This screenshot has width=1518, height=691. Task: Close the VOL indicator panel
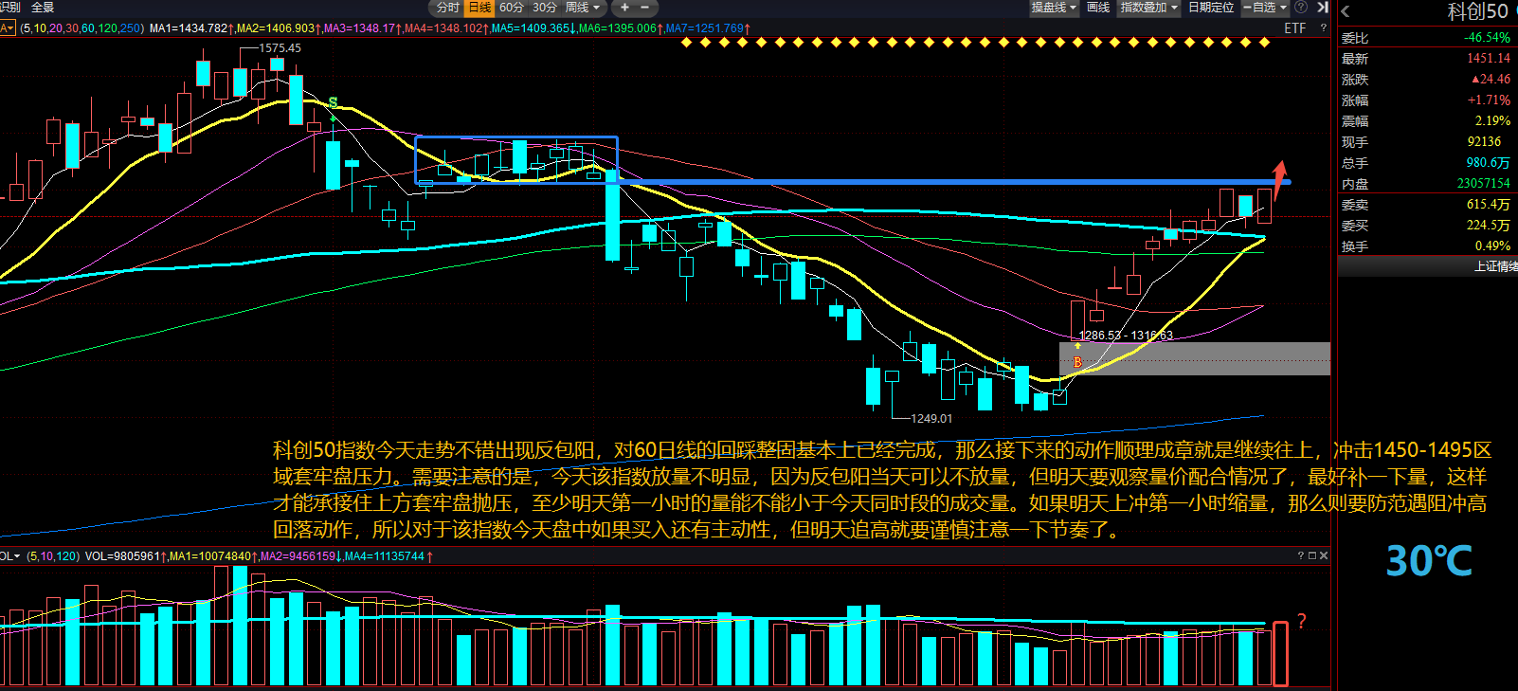[x=1324, y=556]
